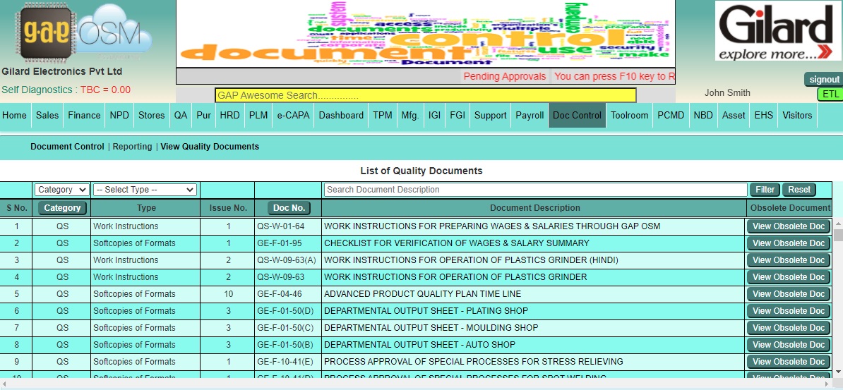The image size is (843, 390).
Task: Switch to the Toolroom menu tab
Action: point(629,115)
